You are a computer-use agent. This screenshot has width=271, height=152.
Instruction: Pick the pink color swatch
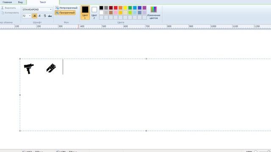pos(116,13)
